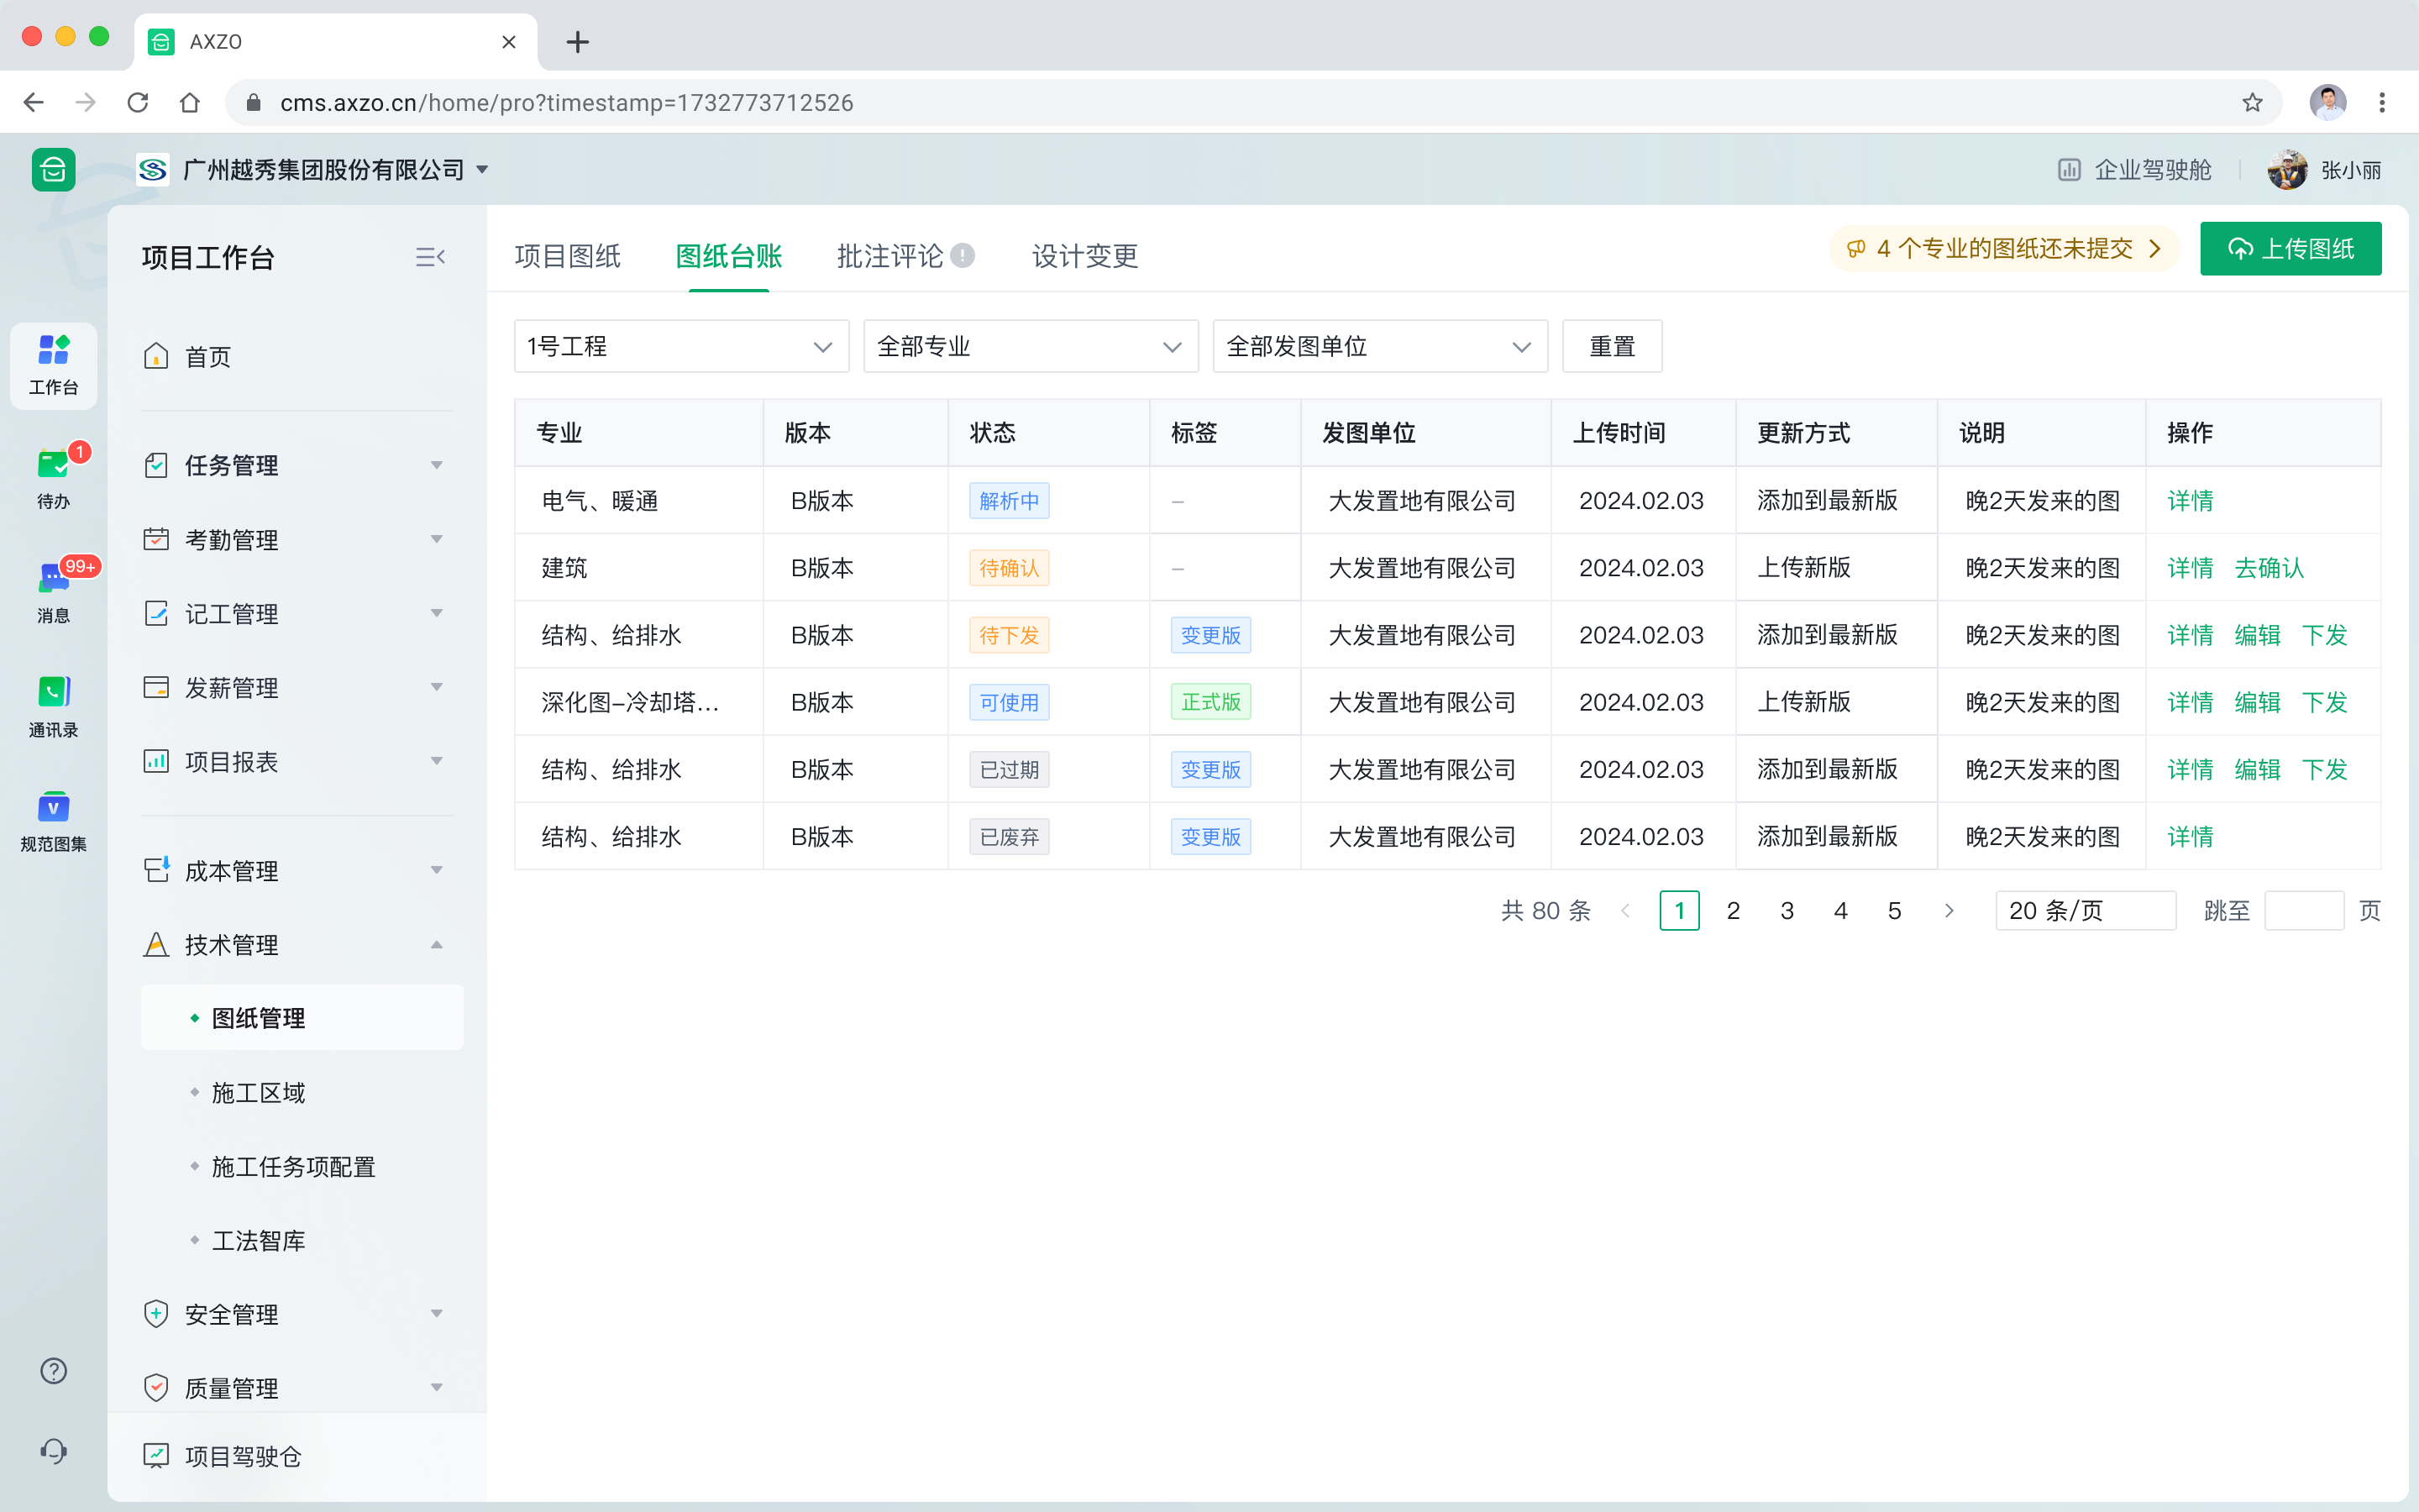Image resolution: width=2419 pixels, height=1512 pixels.
Task: Switch to the 设计变更 tab
Action: (x=1084, y=256)
